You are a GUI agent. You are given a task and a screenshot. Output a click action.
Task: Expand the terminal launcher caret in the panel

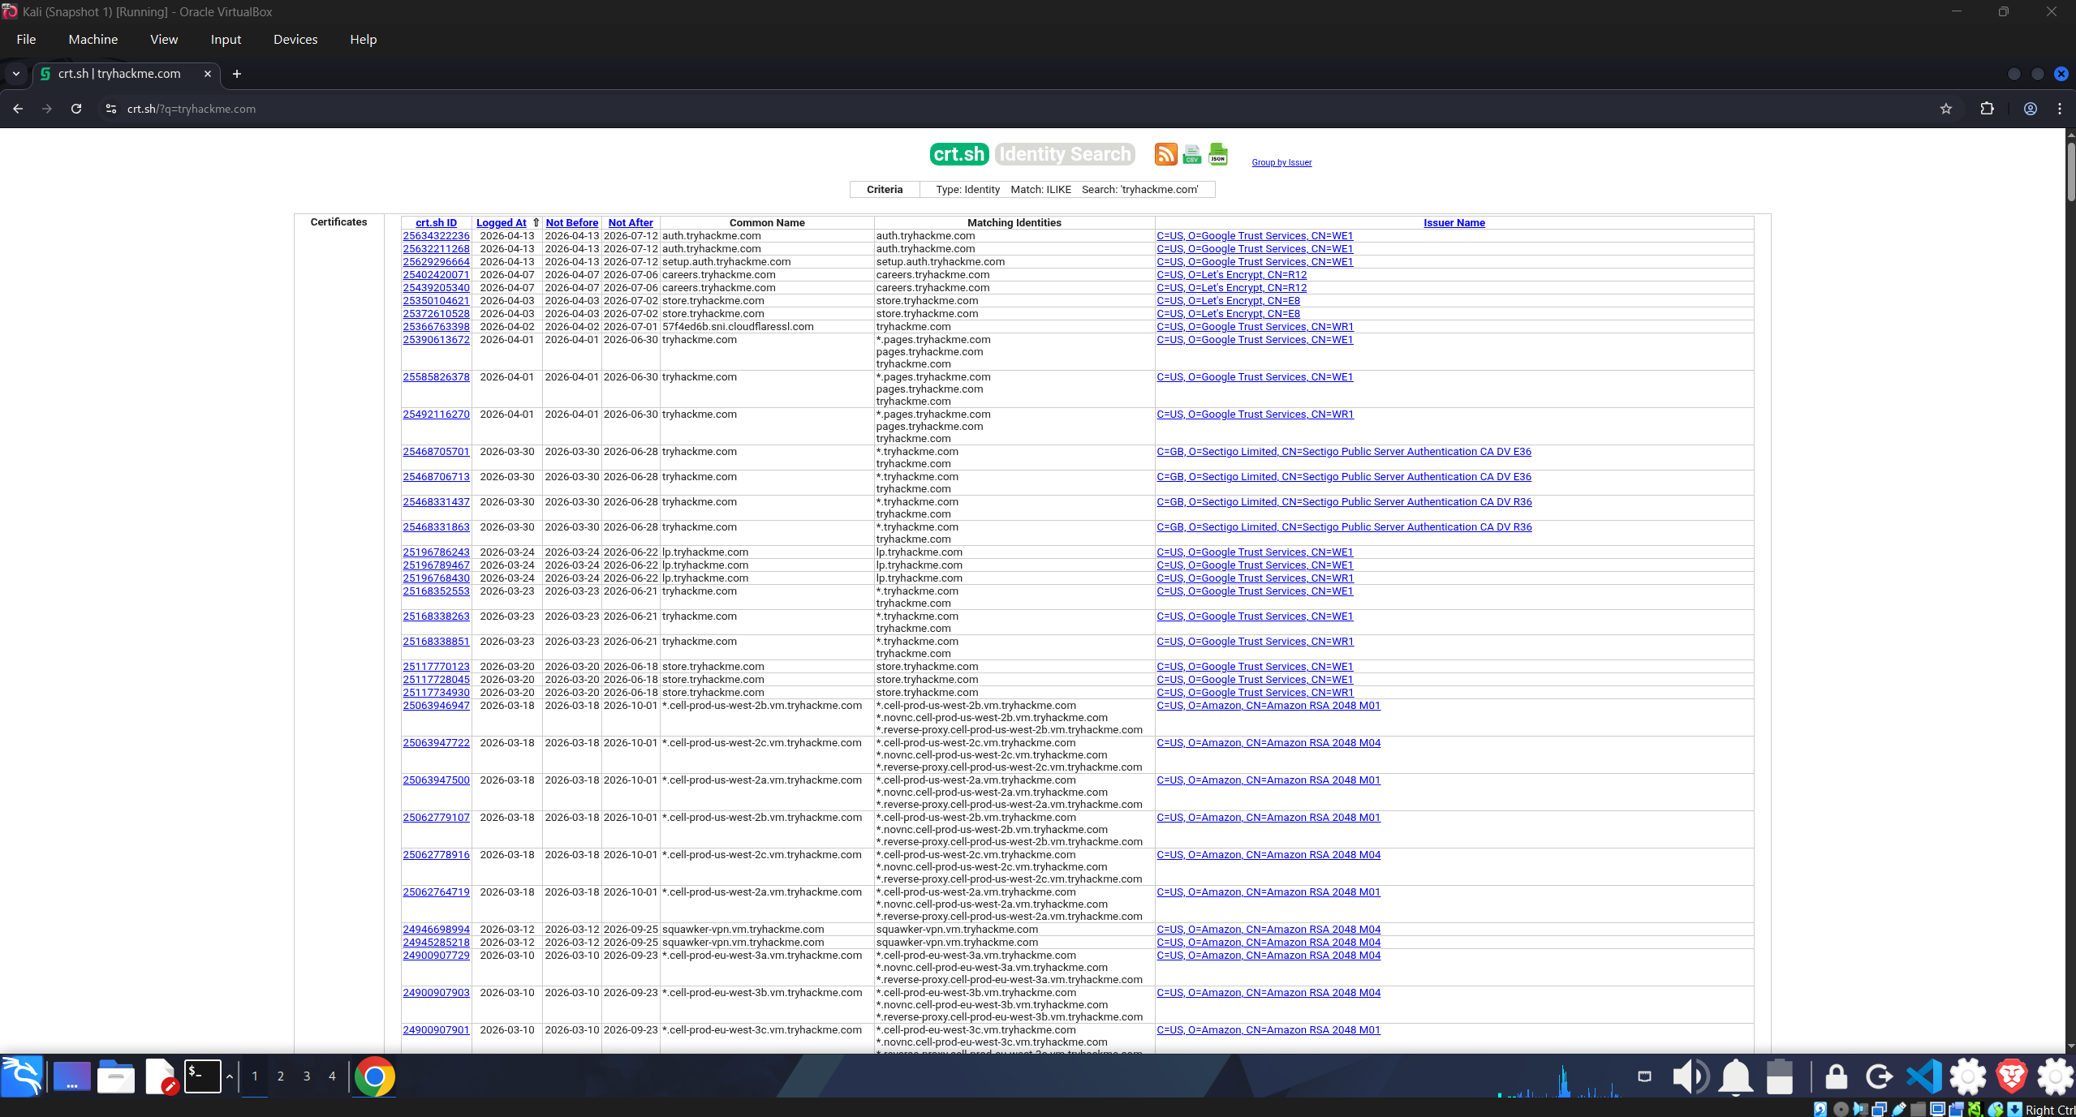(x=230, y=1076)
